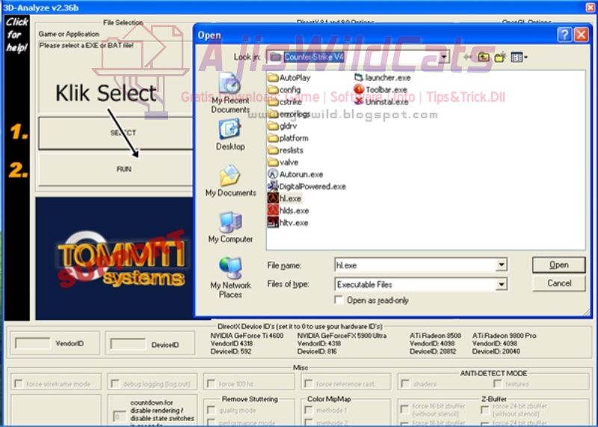The width and height of the screenshot is (598, 427).
Task: Toggle anti-detect textures checkbox
Action: [x=497, y=383]
